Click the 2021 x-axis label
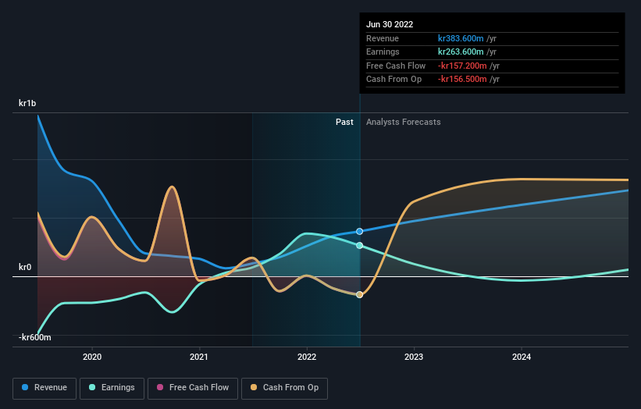 pos(199,357)
